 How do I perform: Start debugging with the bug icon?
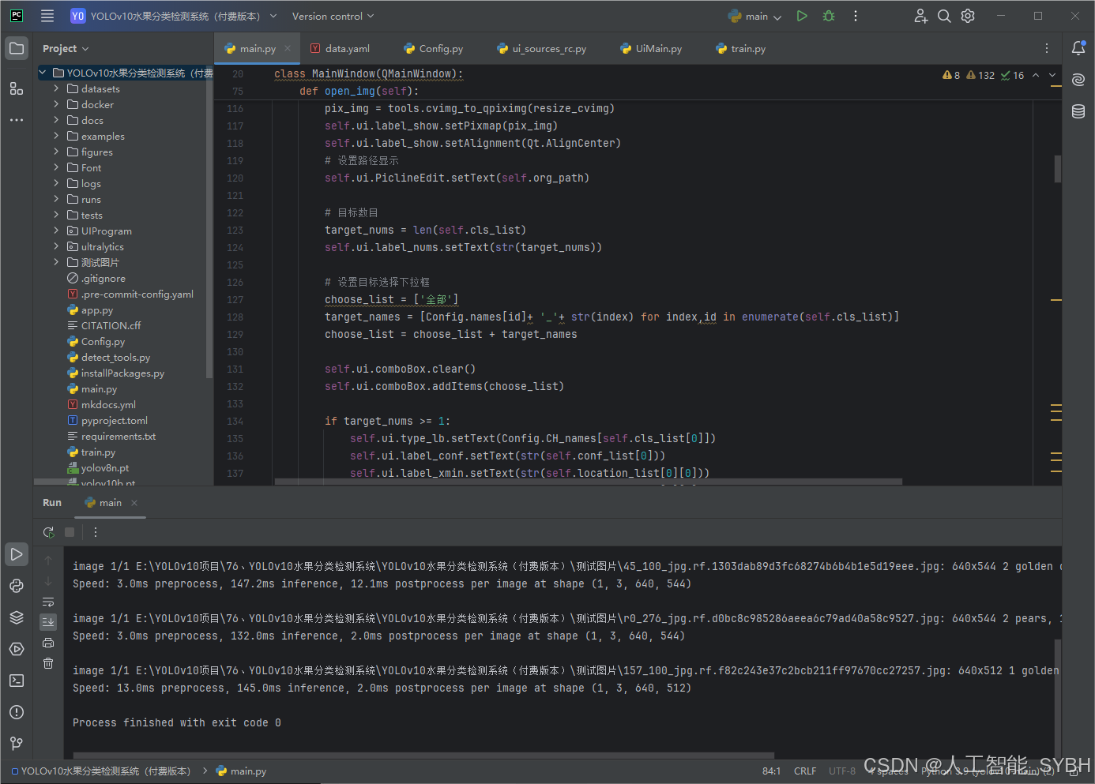pyautogui.click(x=829, y=16)
